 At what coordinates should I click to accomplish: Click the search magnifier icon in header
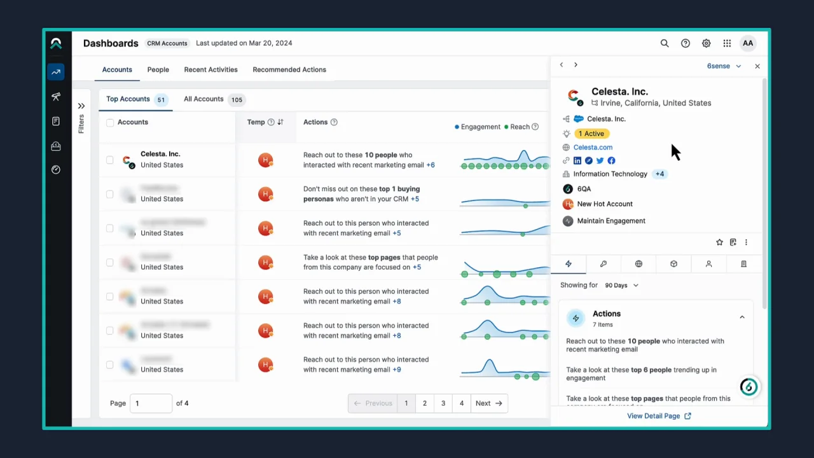pyautogui.click(x=665, y=43)
